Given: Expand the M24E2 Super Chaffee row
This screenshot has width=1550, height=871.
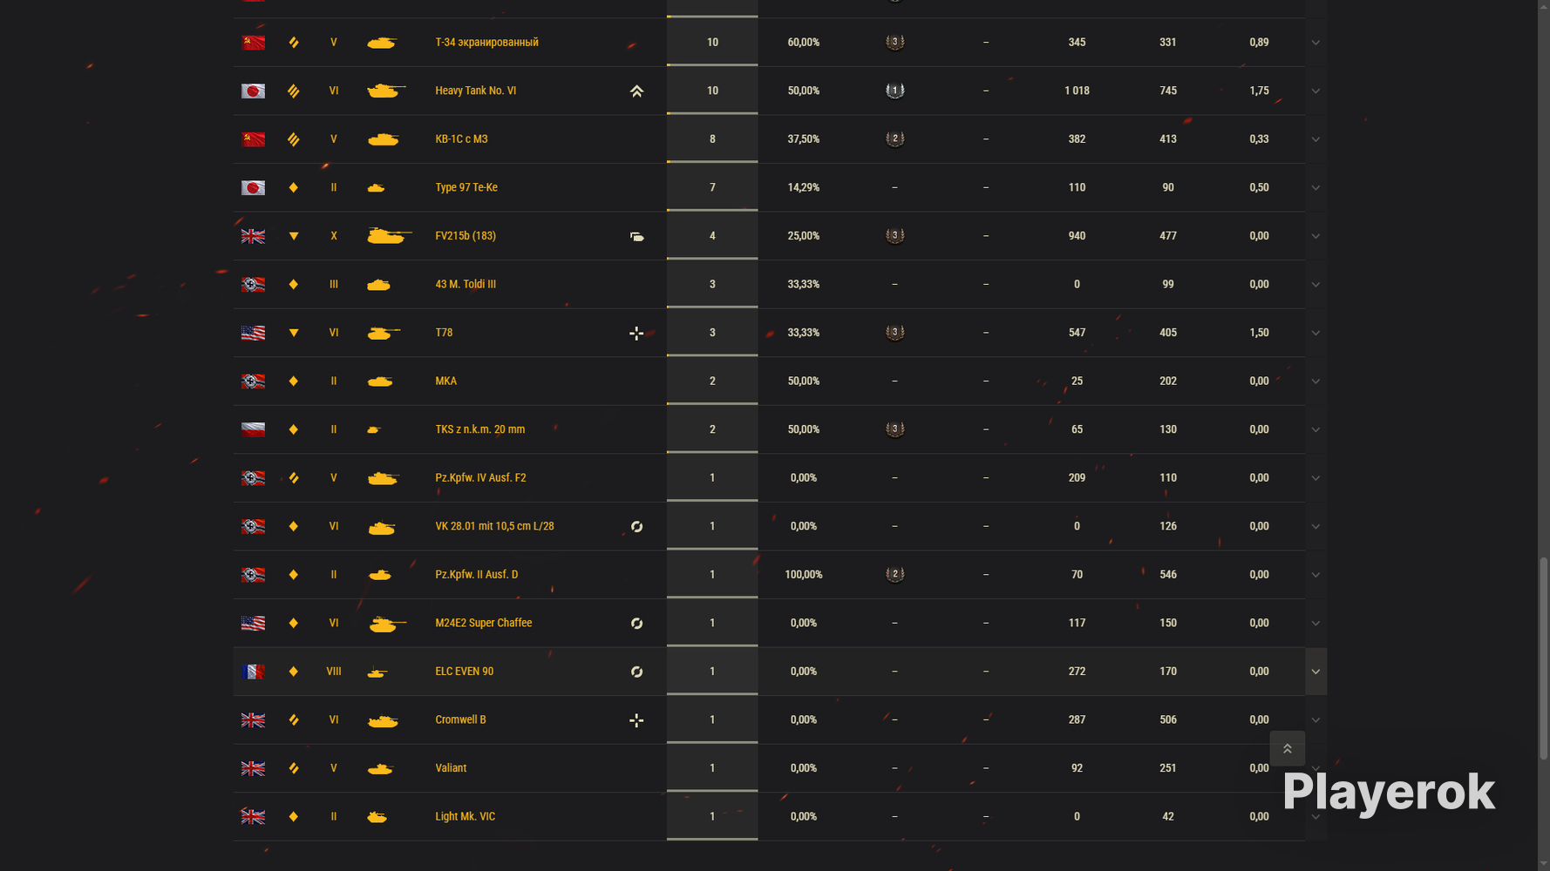Looking at the screenshot, I should pos(1315,623).
